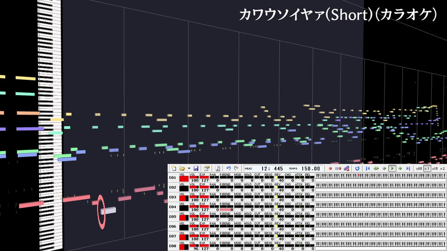Image resolution: width=447 pixels, height=251 pixels.
Task: Select track E06
Action: click(x=173, y=226)
